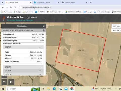Open the first Aplicaciones bookmark
121x91 pixels.
pos(7,12)
